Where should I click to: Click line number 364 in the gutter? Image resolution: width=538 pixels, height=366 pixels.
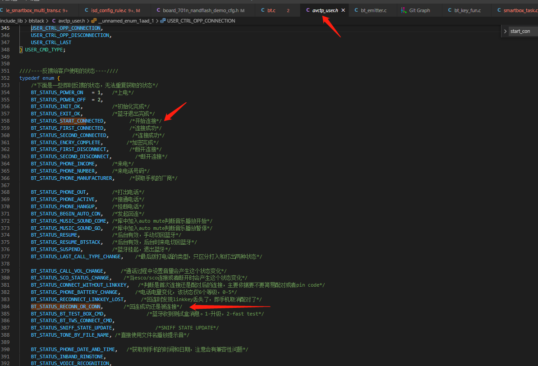pyautogui.click(x=5, y=164)
